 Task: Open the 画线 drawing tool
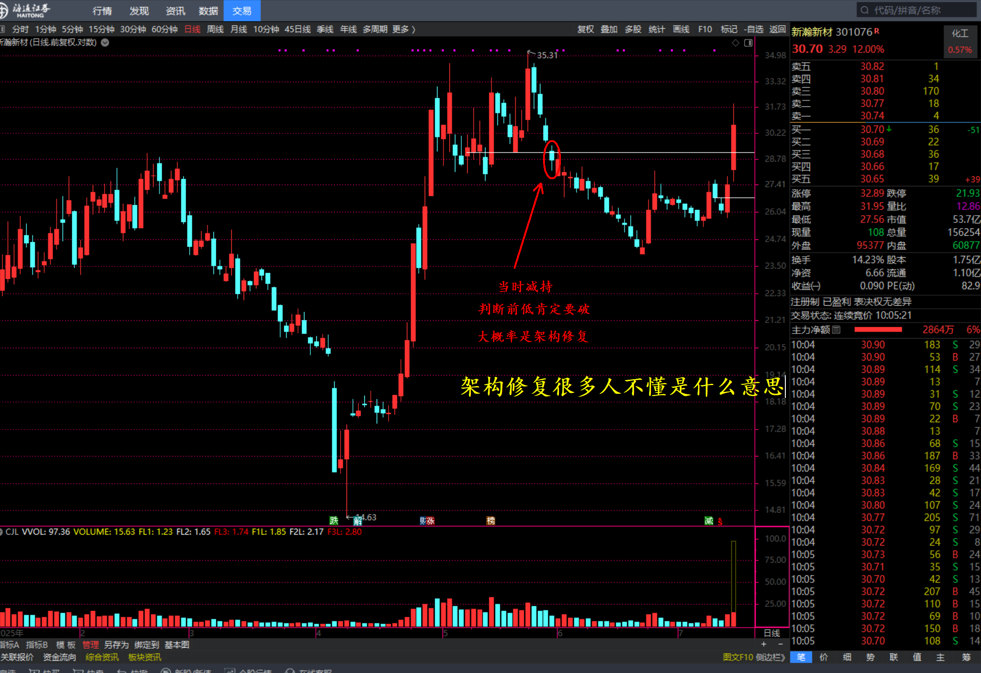[x=681, y=29]
